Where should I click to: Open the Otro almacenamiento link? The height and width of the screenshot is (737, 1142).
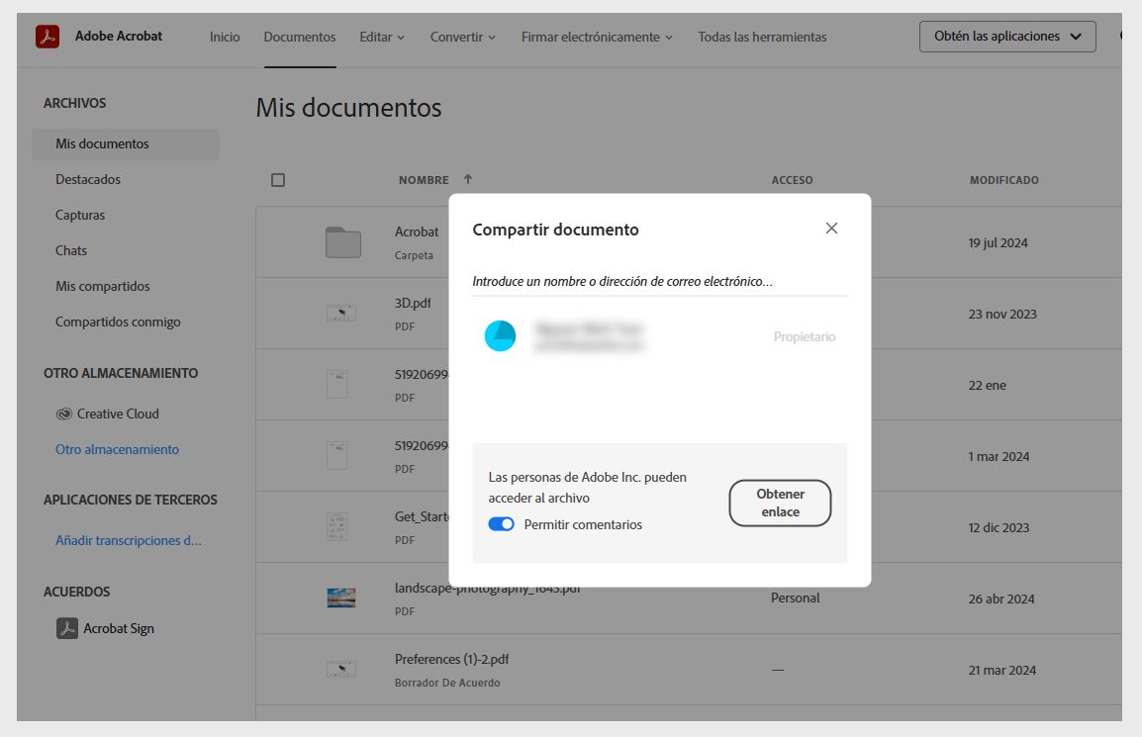117,449
